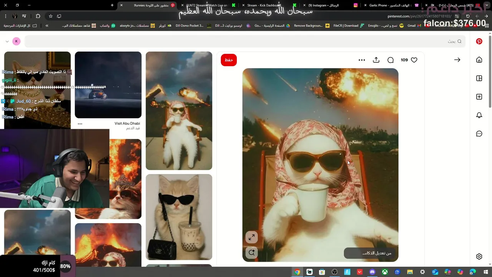Open the pin comments bubble icon
492x277 pixels.
[x=391, y=60]
